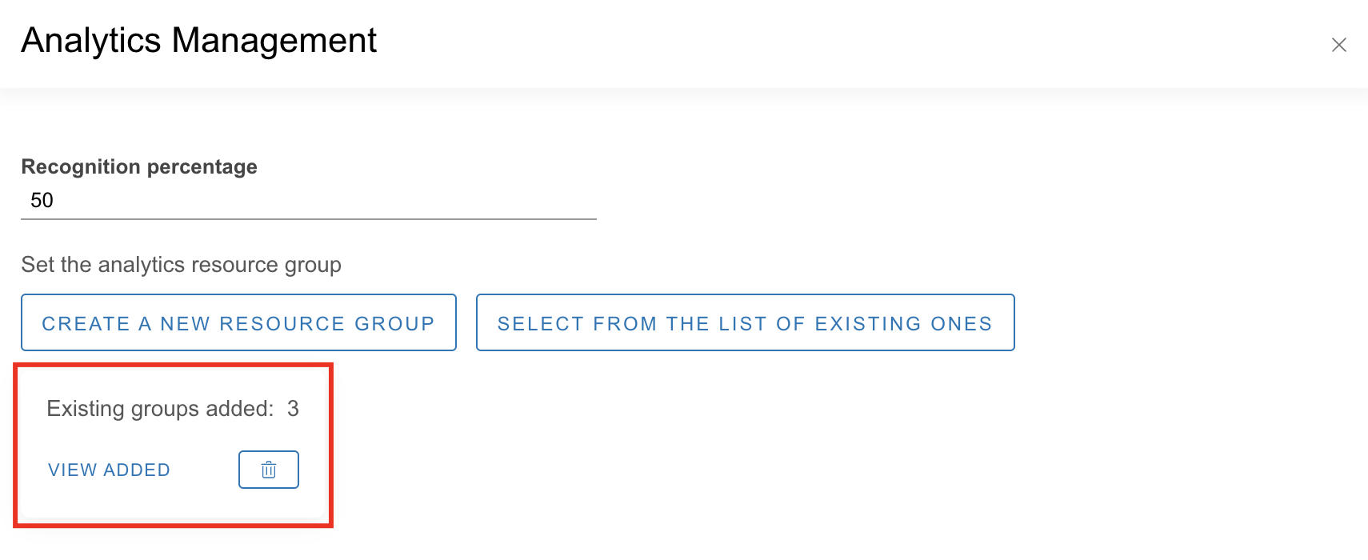Dismiss the dialog with the X icon
Viewport: 1368px width, 560px height.
(1338, 45)
